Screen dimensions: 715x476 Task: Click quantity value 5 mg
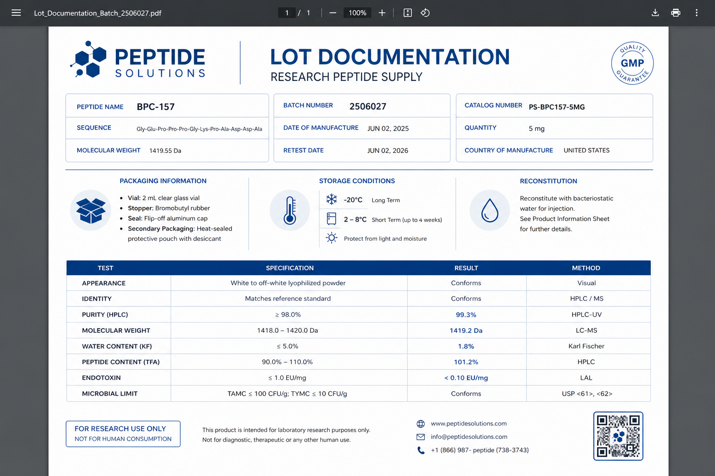[x=537, y=128]
